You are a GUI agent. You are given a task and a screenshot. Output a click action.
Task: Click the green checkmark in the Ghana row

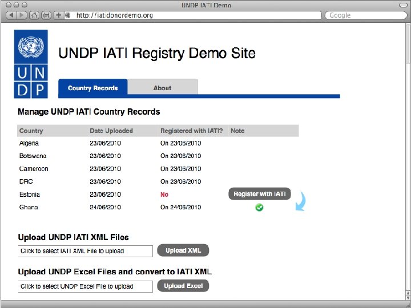point(259,208)
